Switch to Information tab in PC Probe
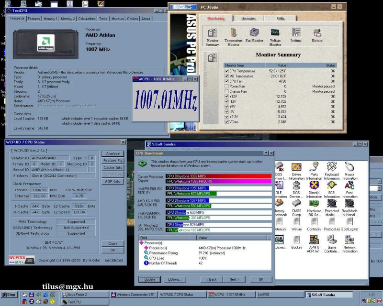Image resolution: width=383 pixels, height=306 pixels. coord(248,18)
